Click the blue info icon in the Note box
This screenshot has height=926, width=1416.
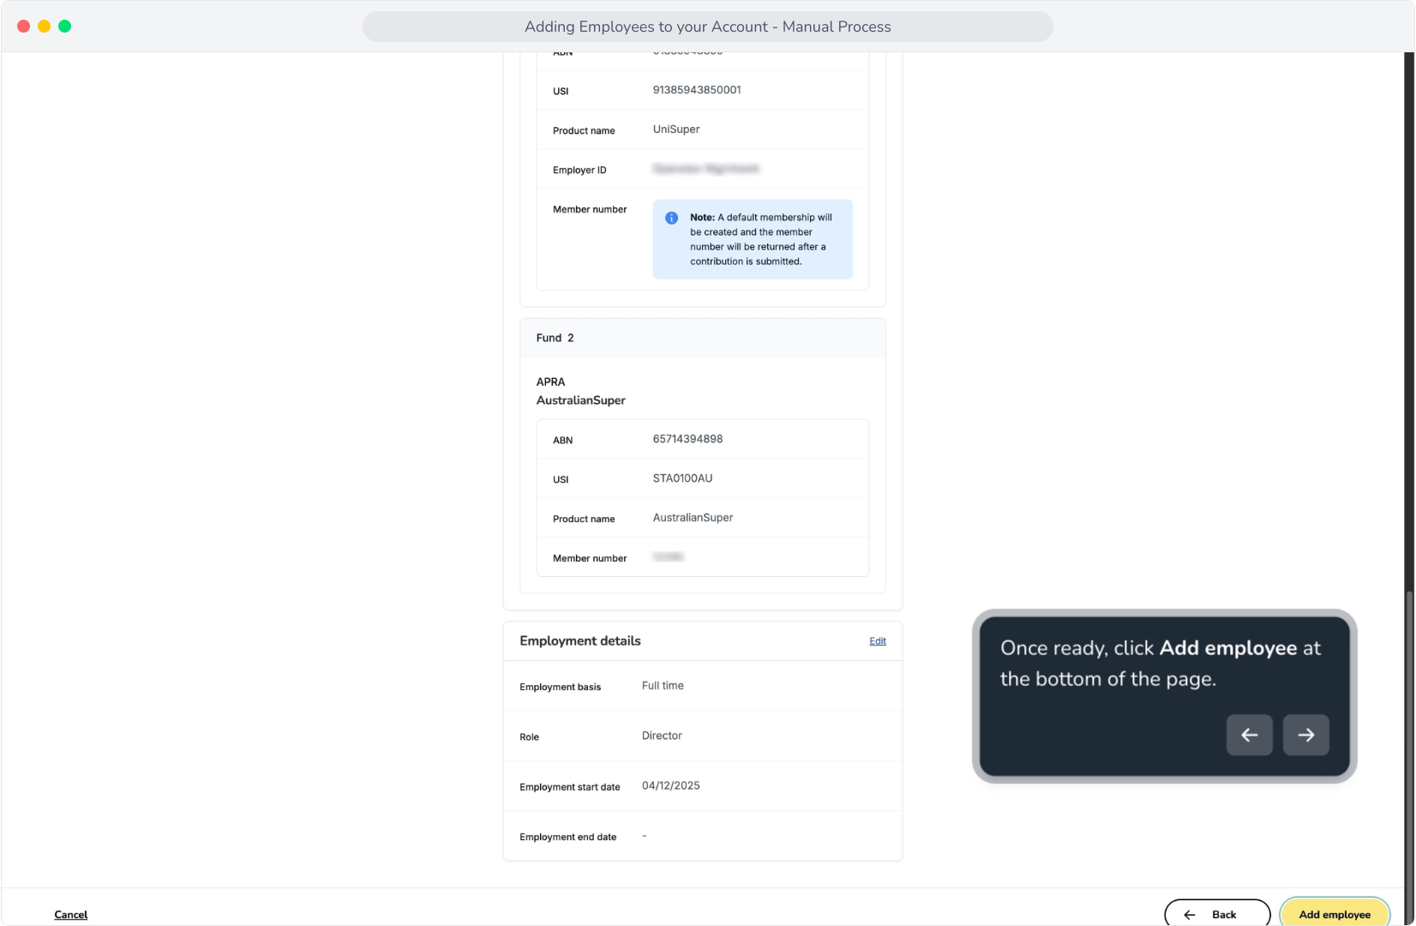pyautogui.click(x=671, y=218)
